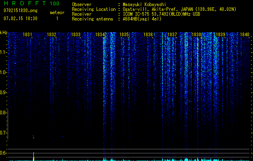
Task: Click the 1832 time marker
Action: (51, 34)
